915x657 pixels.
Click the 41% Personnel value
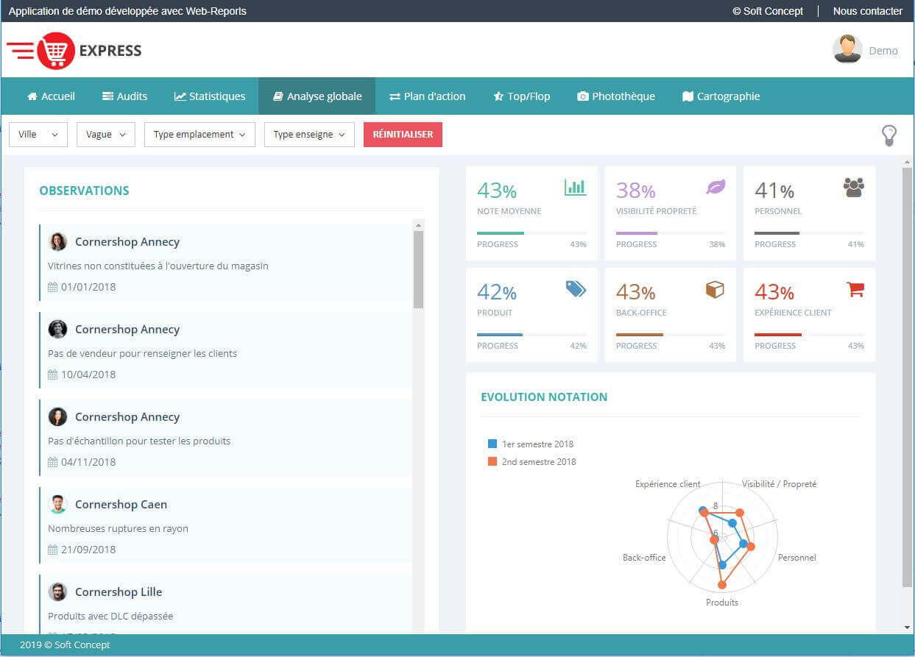(774, 191)
